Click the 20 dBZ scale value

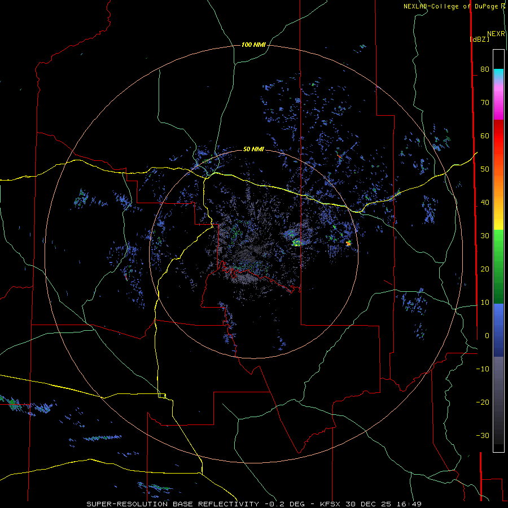[x=485, y=269]
